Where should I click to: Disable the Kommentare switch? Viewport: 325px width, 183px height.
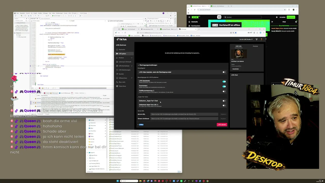[224, 86]
